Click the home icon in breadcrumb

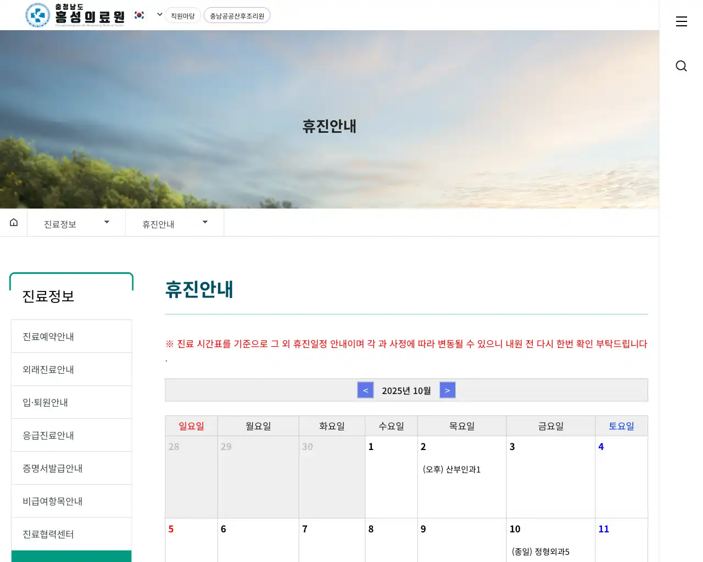(x=14, y=222)
